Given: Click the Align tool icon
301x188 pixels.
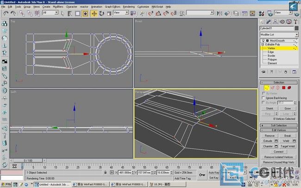Looking at the screenshot, I should pyautogui.click(x=227, y=13).
